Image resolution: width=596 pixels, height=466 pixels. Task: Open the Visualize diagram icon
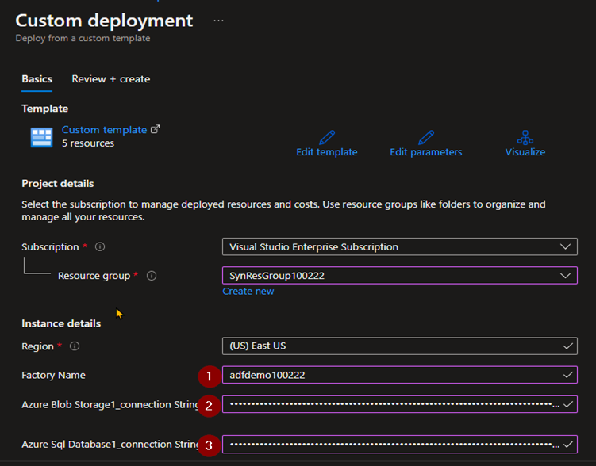[525, 137]
